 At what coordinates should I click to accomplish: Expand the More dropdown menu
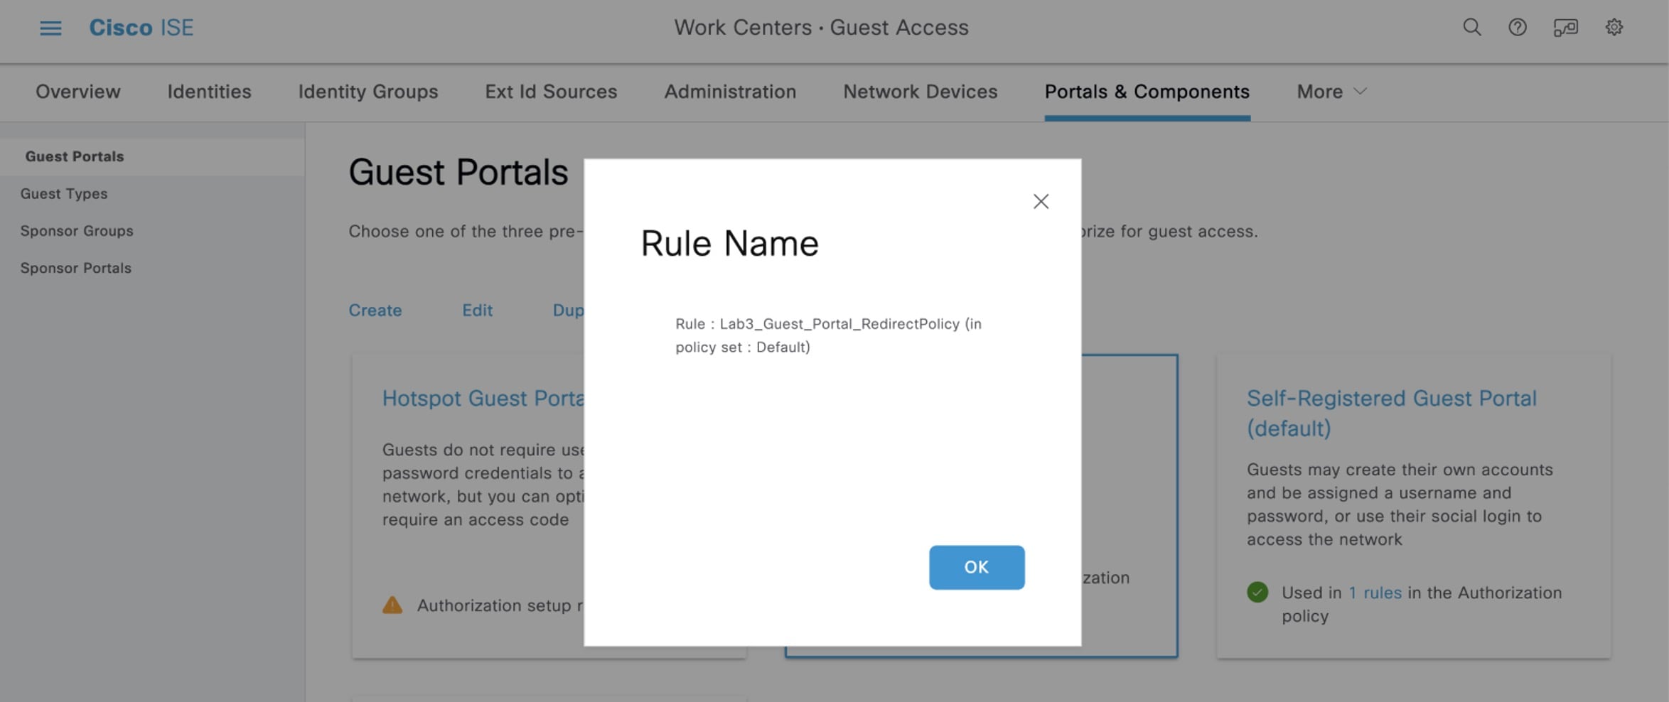(1331, 92)
